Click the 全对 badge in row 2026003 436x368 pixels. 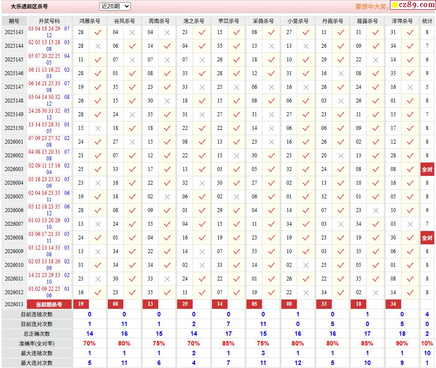click(x=427, y=170)
